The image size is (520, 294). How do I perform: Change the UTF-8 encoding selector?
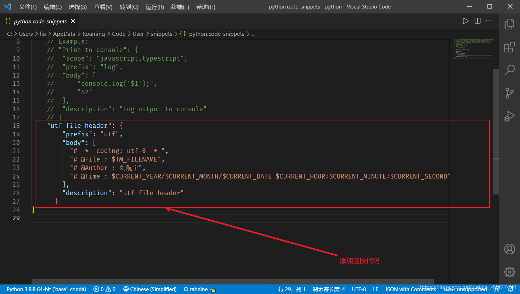[x=359, y=289]
